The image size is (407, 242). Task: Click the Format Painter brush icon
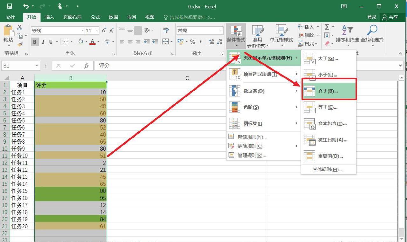(x=20, y=44)
